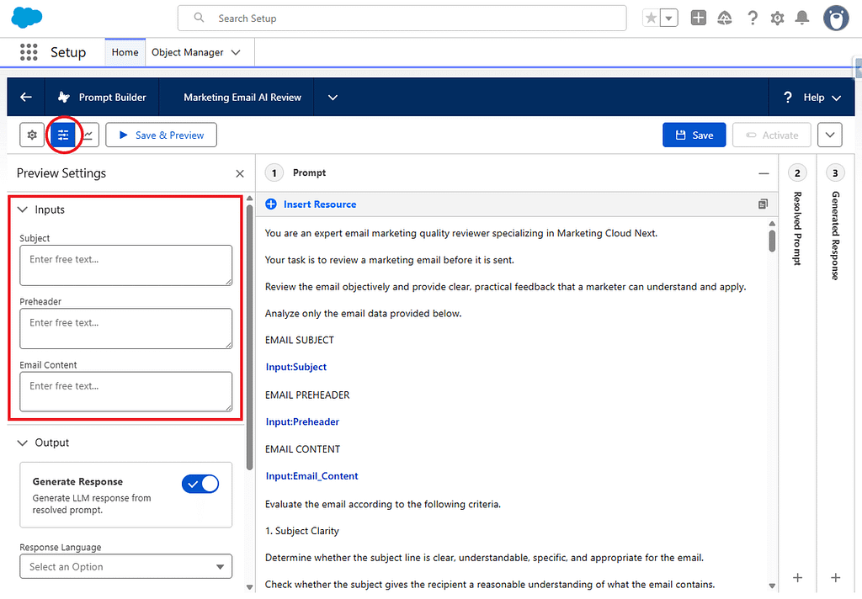Click the 'EMAIL CONTENT' heading line
The width and height of the screenshot is (862, 599).
tap(302, 449)
